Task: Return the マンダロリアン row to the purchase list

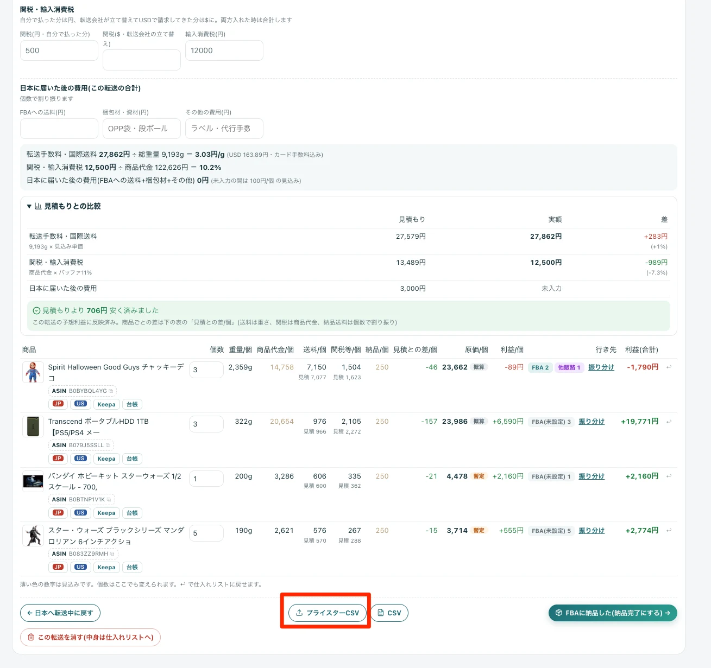Action: (669, 531)
